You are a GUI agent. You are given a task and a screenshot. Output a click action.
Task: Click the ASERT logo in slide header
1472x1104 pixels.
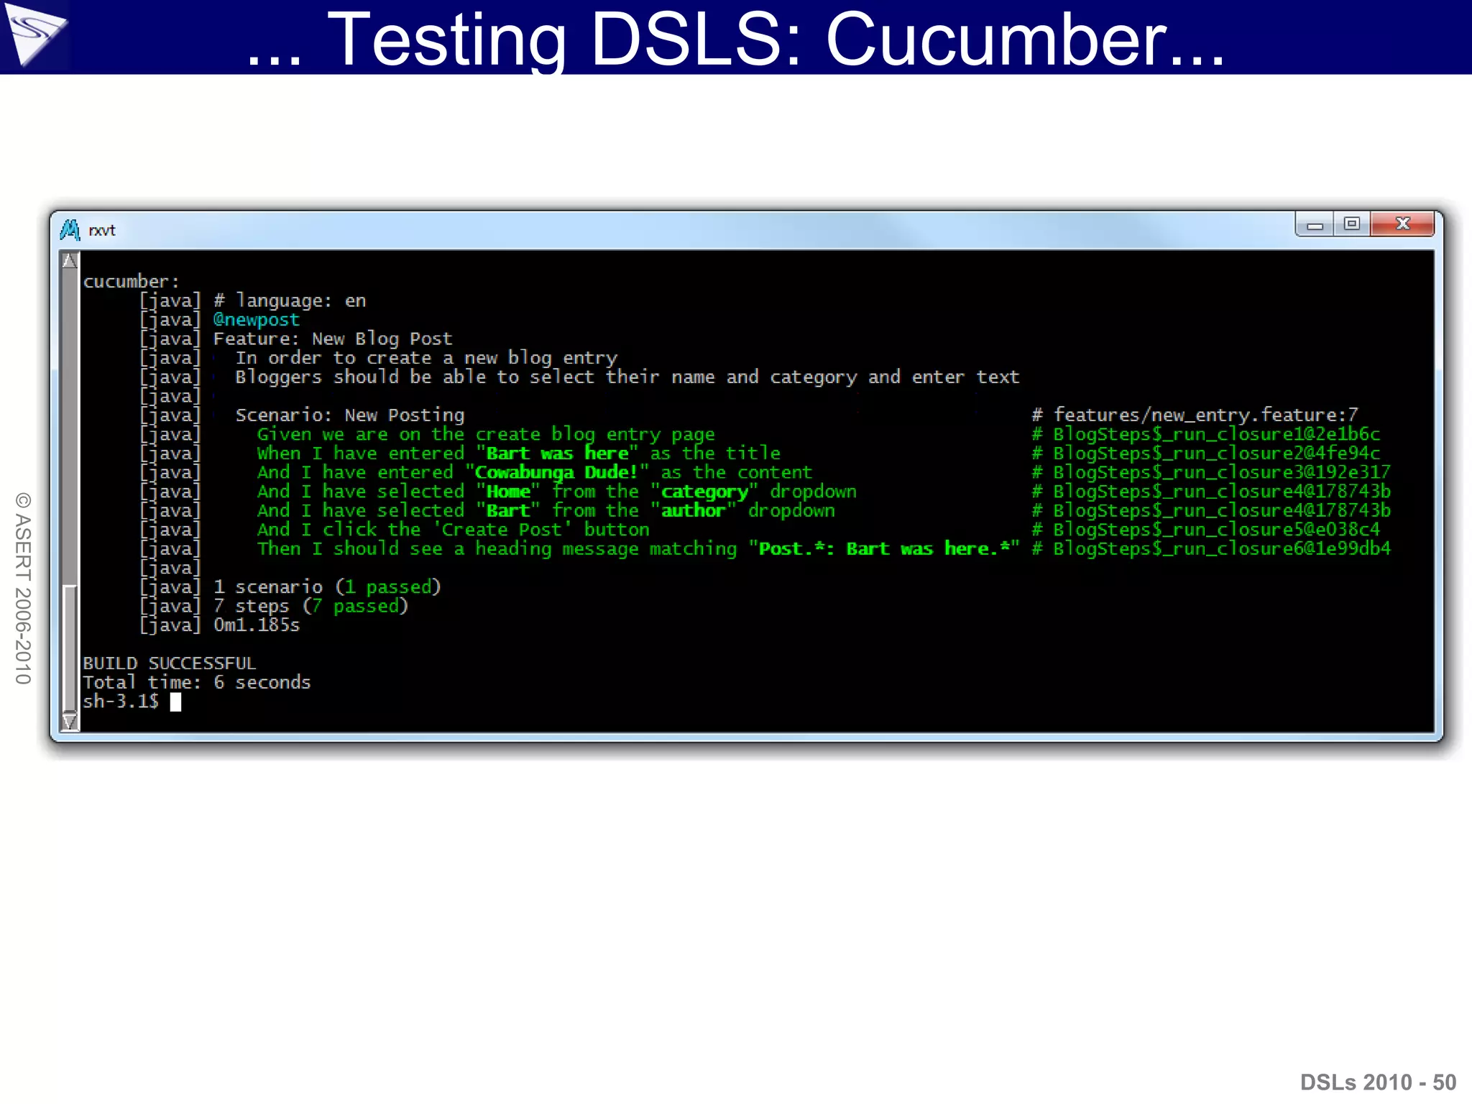click(x=34, y=34)
